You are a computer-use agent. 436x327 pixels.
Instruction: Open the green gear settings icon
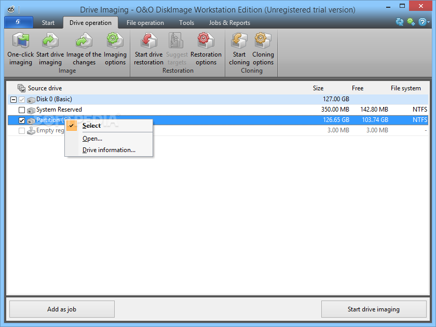click(x=411, y=22)
